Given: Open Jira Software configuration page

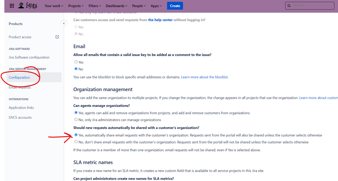Looking at the screenshot, I should (29, 57).
